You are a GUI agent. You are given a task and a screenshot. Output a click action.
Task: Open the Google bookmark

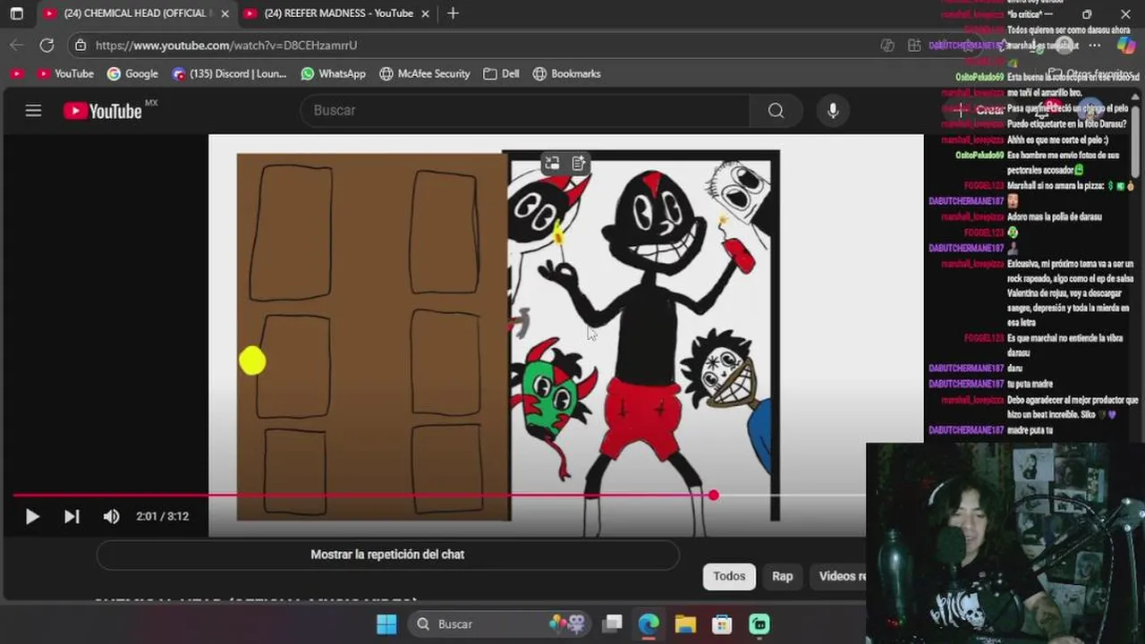pyautogui.click(x=132, y=73)
